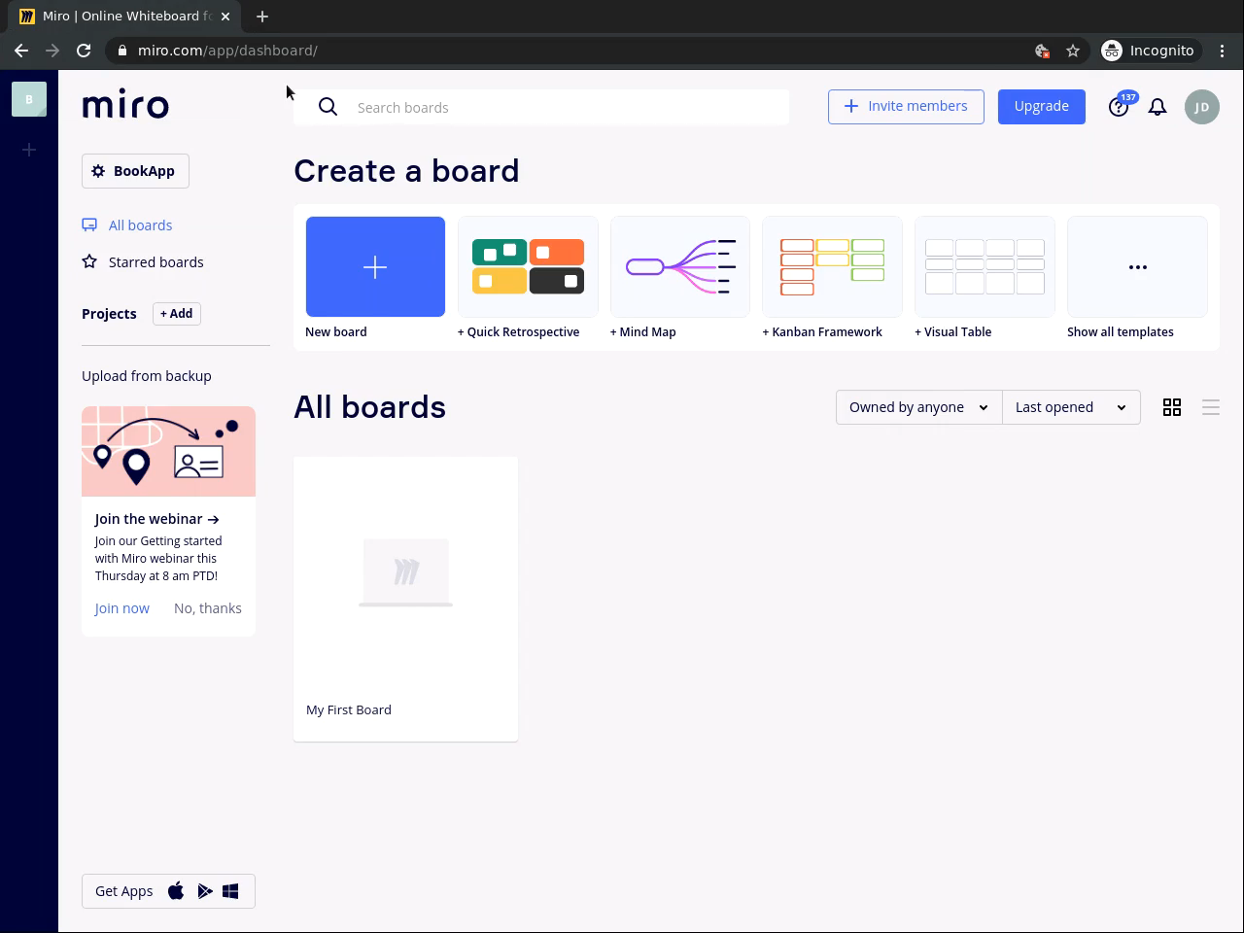1244x933 pixels.
Task: Dismiss webinar with No, thanks
Action: [208, 608]
